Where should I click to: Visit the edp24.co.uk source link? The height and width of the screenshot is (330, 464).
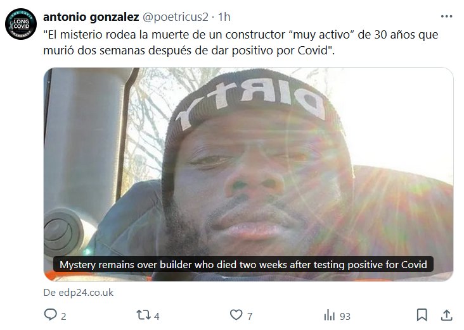[x=79, y=293]
